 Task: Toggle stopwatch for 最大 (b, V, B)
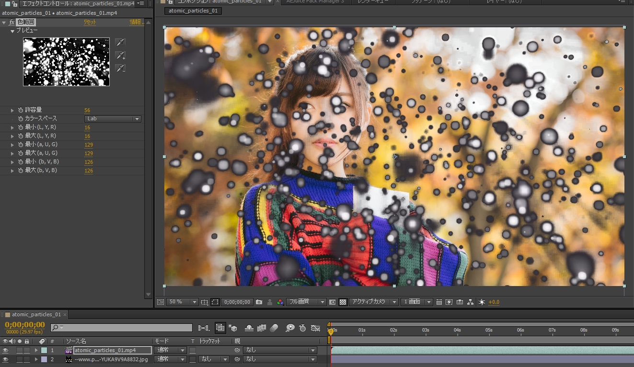coord(21,171)
